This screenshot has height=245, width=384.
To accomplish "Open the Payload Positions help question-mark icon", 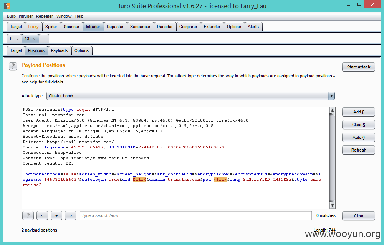I will [13, 66].
